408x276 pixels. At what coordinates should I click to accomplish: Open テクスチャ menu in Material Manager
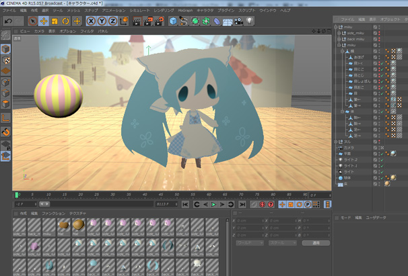pos(77,214)
